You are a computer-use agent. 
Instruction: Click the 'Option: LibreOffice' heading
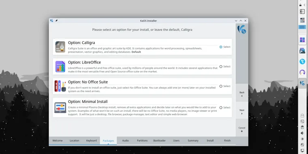coord(84,62)
